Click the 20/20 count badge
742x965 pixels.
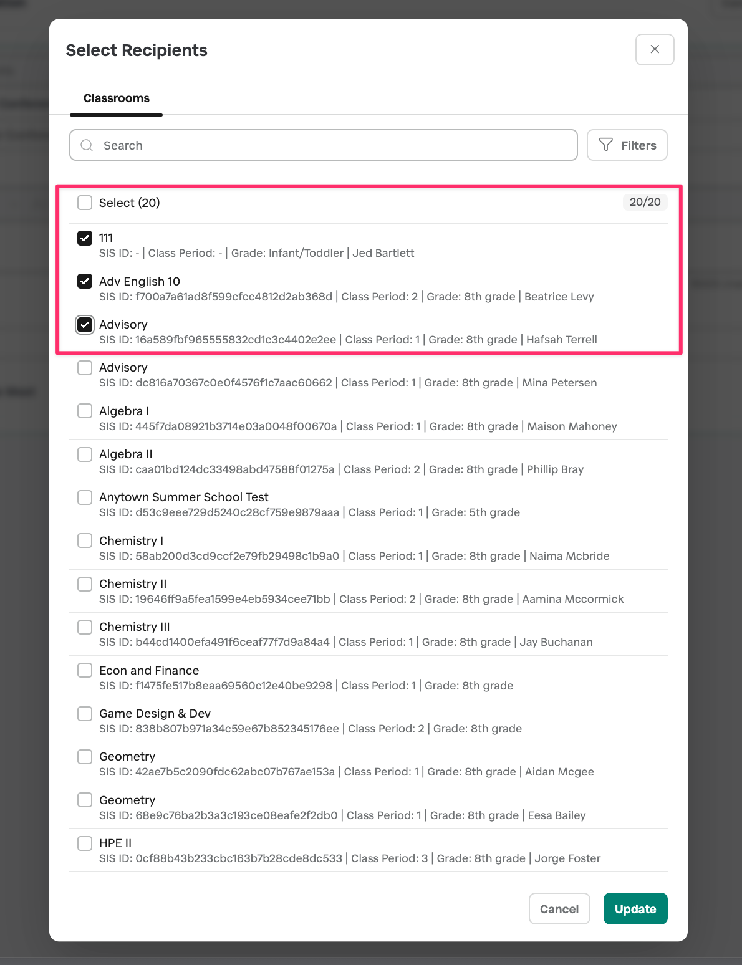pyautogui.click(x=645, y=202)
